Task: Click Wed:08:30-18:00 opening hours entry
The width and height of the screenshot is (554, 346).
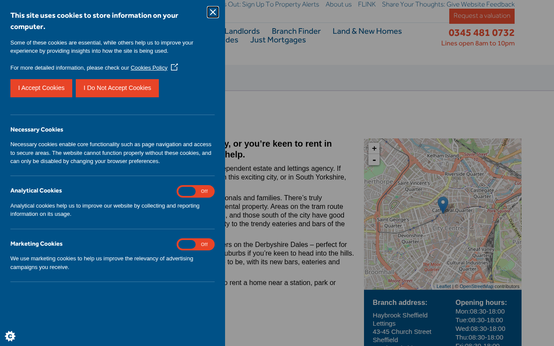Action: tap(480, 329)
